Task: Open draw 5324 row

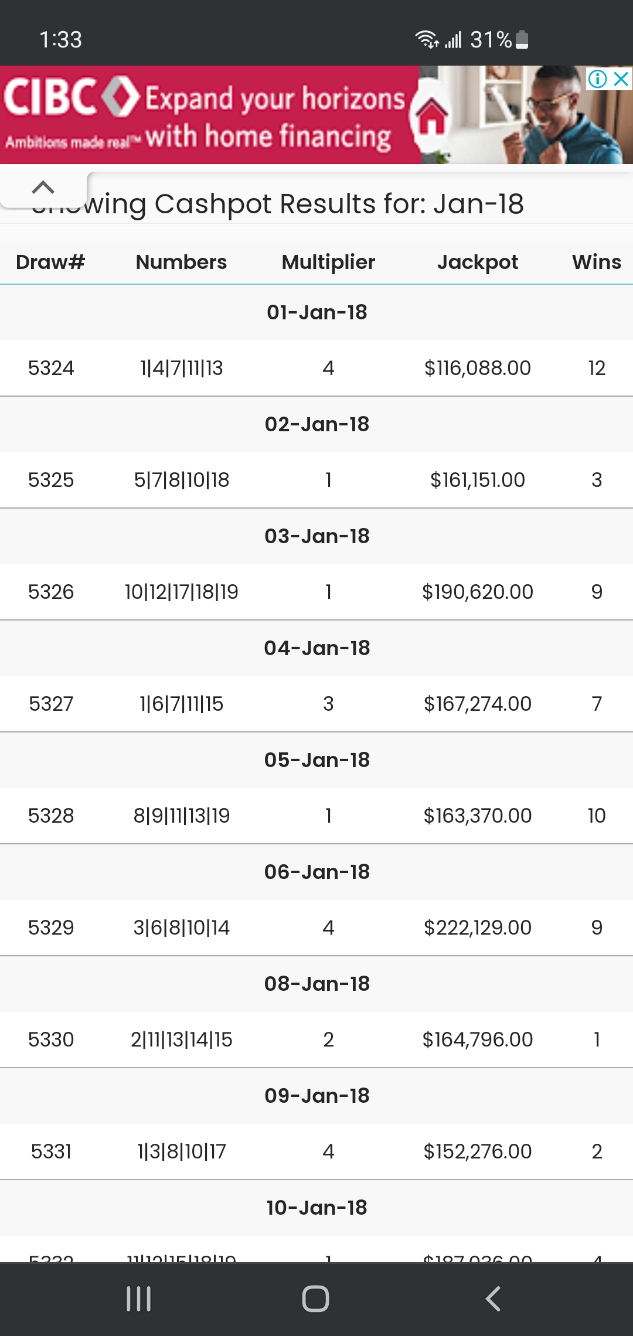Action: (x=316, y=368)
